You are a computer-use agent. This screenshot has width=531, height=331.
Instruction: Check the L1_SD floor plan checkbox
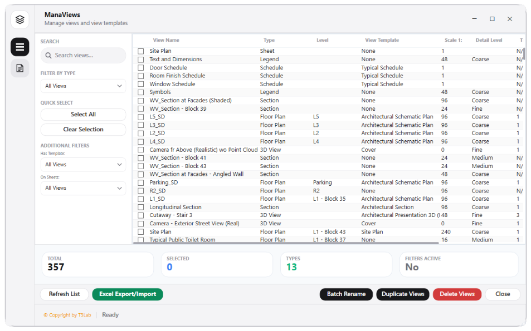coord(141,199)
